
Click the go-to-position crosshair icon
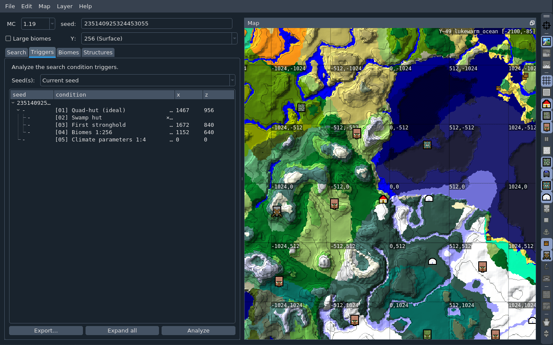pyautogui.click(x=546, y=26)
